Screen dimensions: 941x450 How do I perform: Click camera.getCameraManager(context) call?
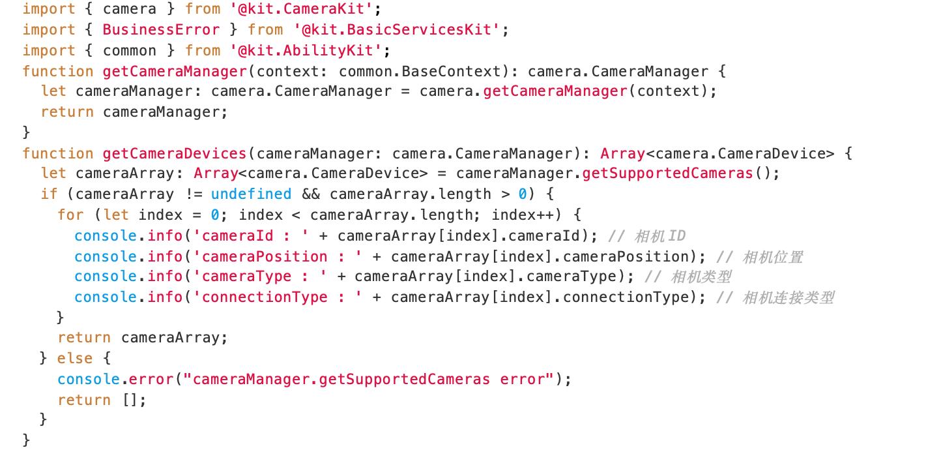pyautogui.click(x=568, y=91)
